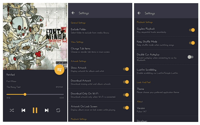
Task: Open the three-dot overflow menu
Action: [63, 12]
